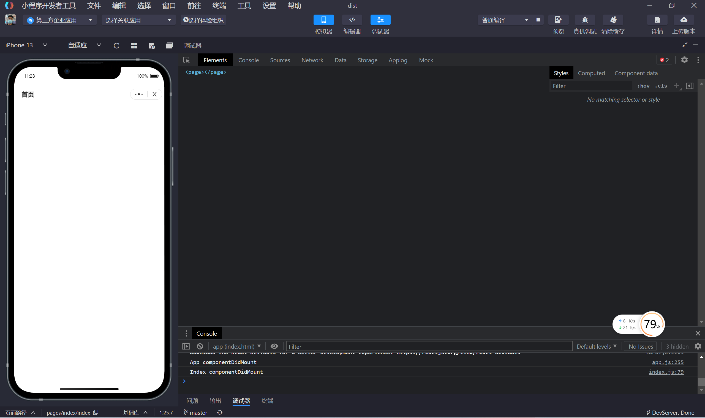The height and width of the screenshot is (418, 705).
Task: Click the simulator refresh icon
Action: coord(116,46)
